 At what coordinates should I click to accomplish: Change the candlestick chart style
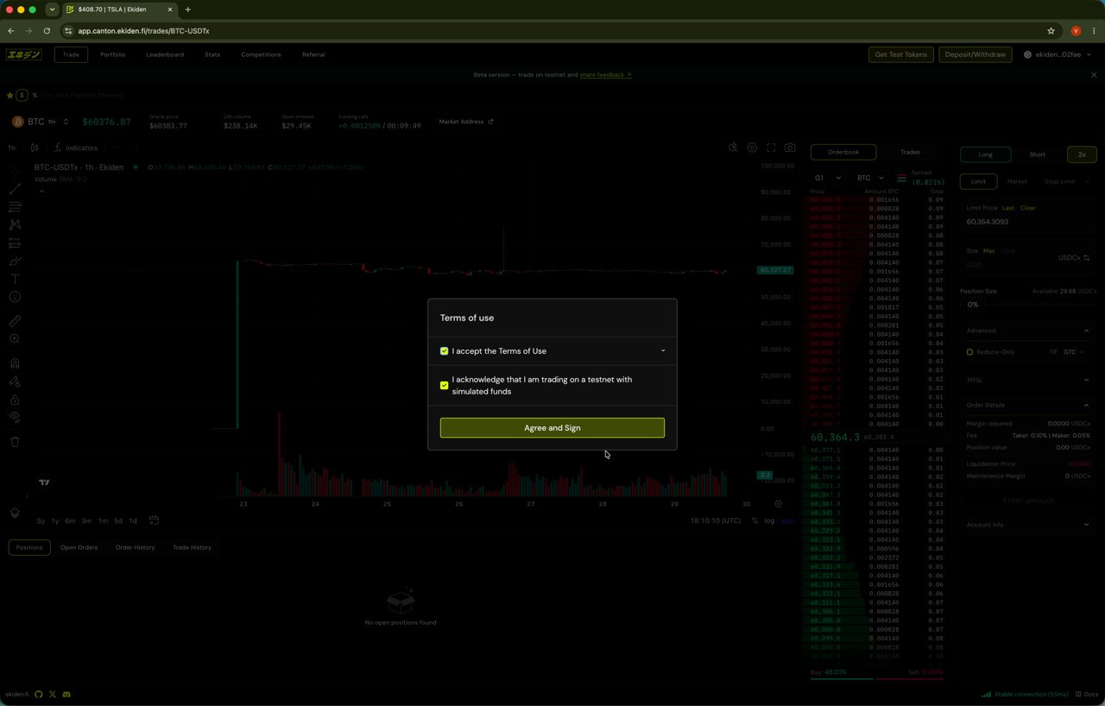36,148
